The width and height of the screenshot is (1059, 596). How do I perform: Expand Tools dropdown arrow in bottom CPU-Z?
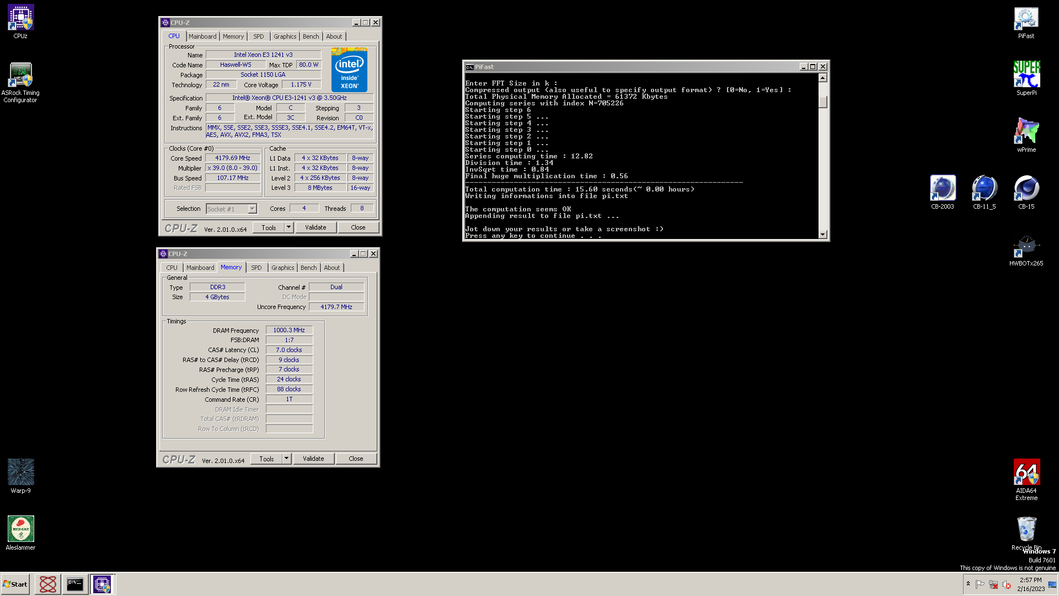point(286,459)
